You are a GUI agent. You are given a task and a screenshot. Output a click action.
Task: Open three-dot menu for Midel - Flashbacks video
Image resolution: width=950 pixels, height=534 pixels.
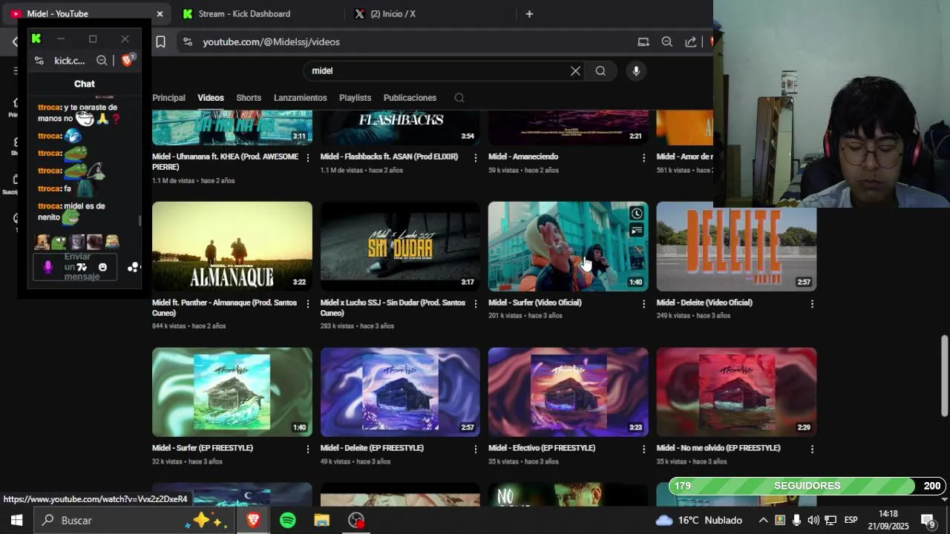(x=476, y=158)
